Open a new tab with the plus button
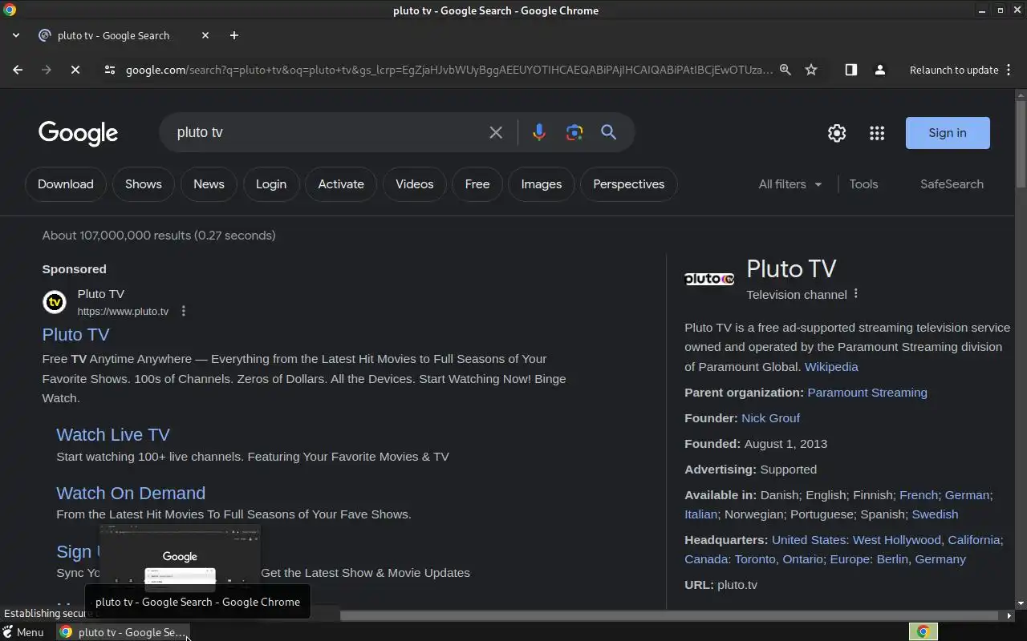The width and height of the screenshot is (1027, 641). (234, 35)
